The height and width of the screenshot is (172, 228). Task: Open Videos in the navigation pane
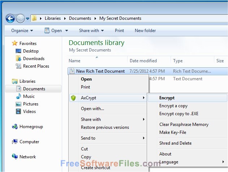coord(29,112)
